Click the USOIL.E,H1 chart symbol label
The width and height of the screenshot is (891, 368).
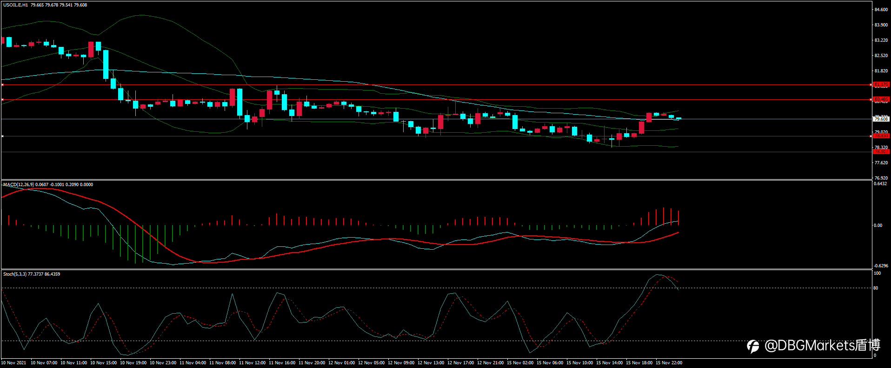point(15,5)
